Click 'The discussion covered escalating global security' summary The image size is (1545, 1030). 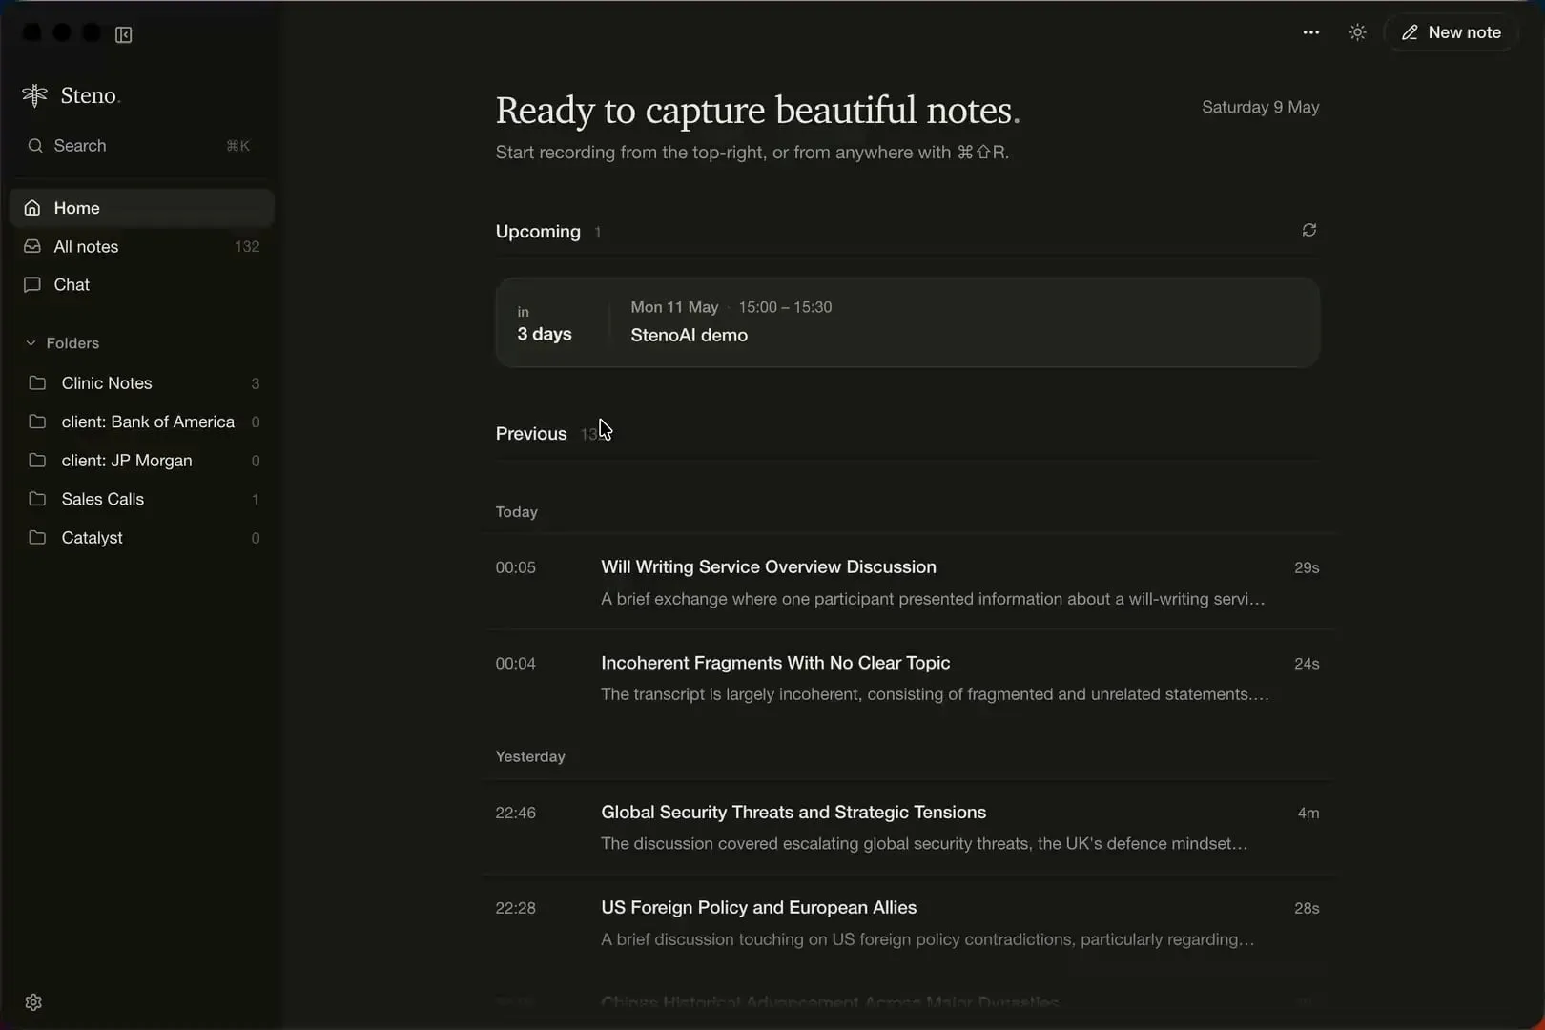click(924, 844)
